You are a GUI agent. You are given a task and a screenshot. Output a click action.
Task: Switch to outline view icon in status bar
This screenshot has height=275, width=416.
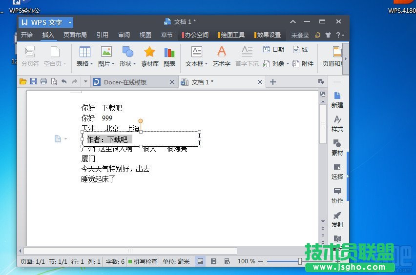click(213, 261)
